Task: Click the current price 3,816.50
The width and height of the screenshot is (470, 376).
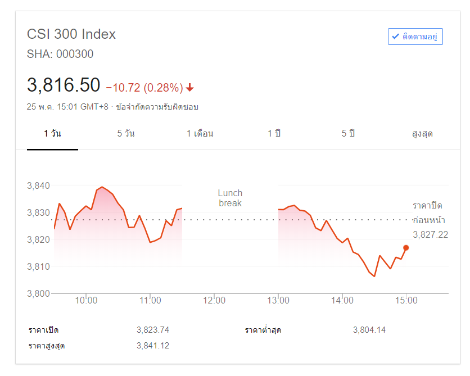Action: 64,85
